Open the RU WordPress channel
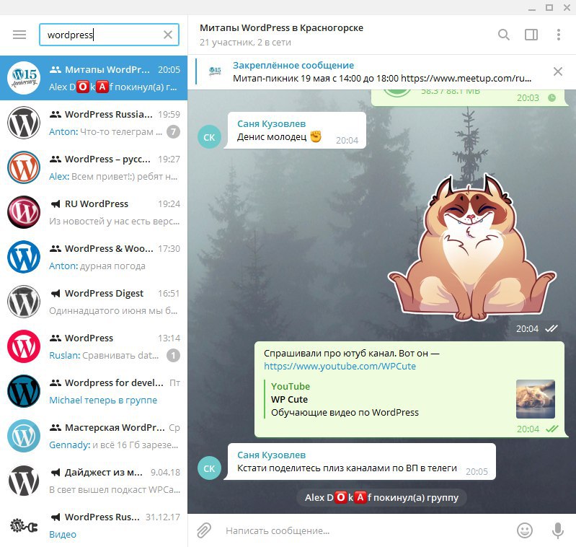This screenshot has height=547, width=576. tap(94, 212)
